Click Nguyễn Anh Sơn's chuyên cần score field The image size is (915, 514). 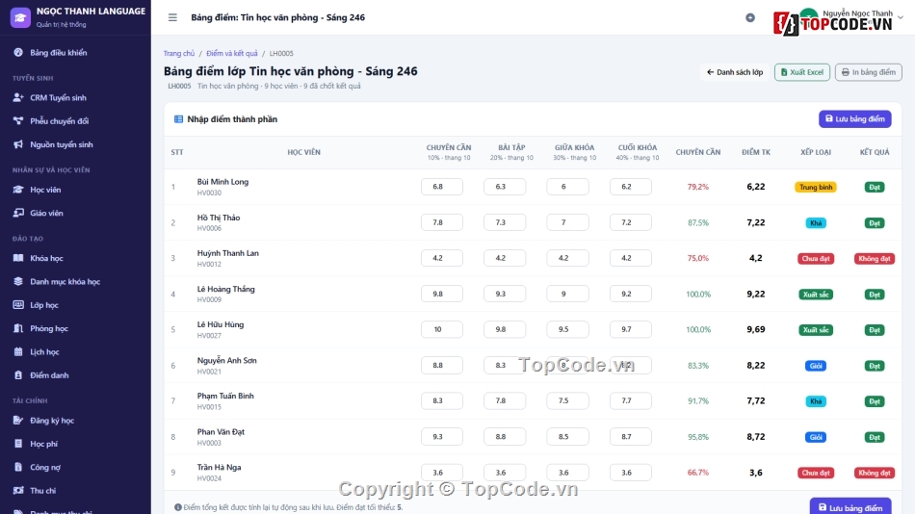(442, 365)
